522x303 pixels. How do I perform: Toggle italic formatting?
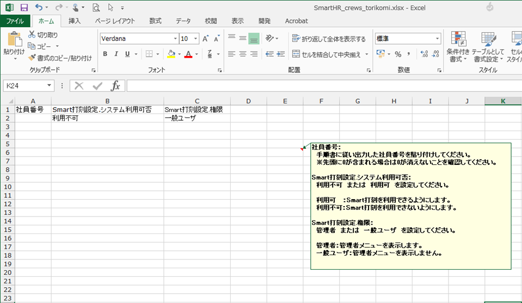pos(116,54)
